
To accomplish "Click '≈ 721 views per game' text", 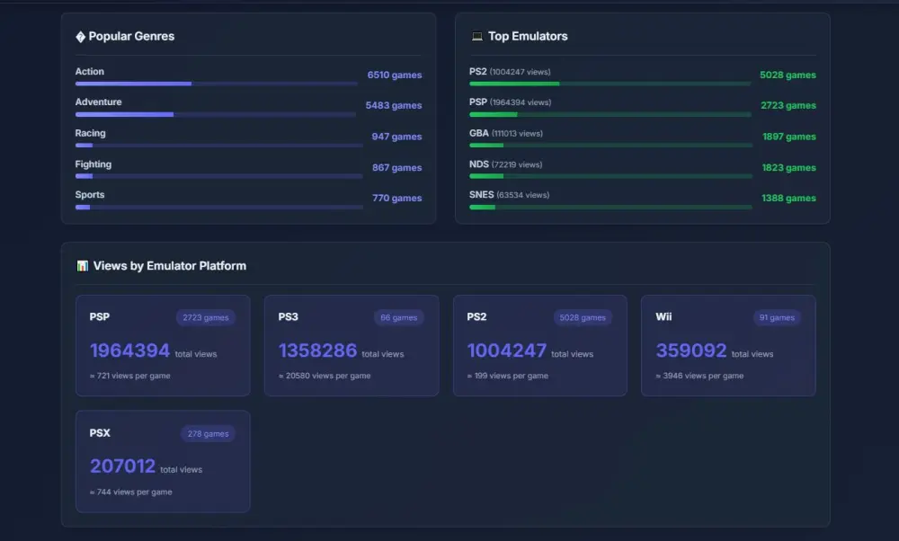I will pyautogui.click(x=130, y=376).
